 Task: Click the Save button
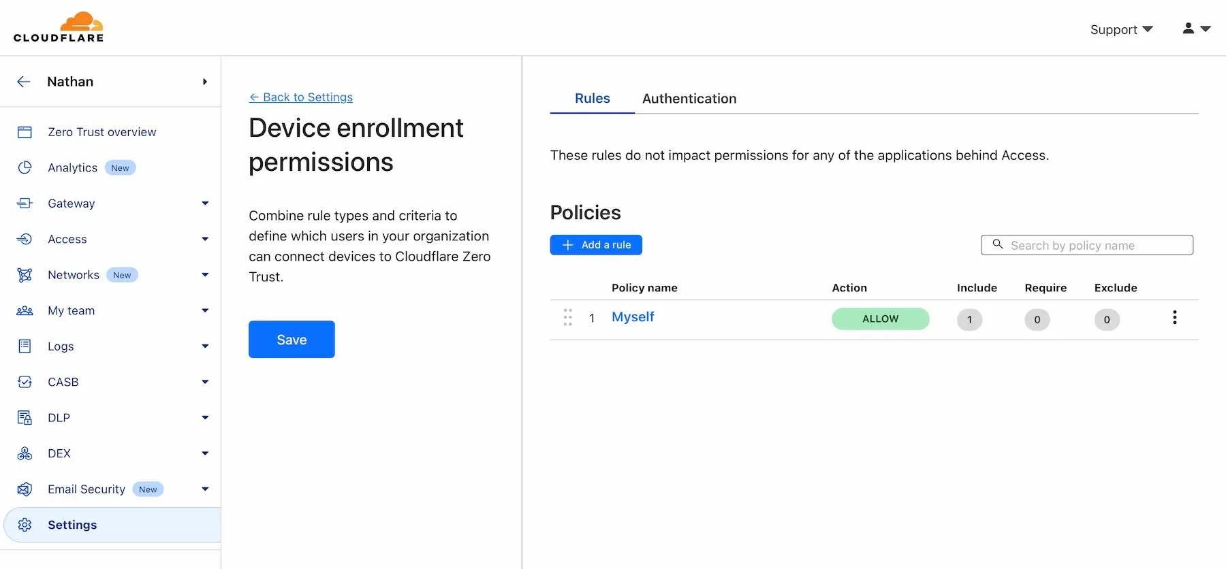[x=292, y=340]
